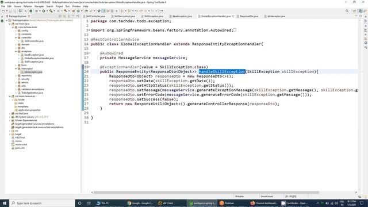This screenshot has height=207, width=368.
Task: Click the Collapse All icon in Package Explorer
Action: pos(60,16)
